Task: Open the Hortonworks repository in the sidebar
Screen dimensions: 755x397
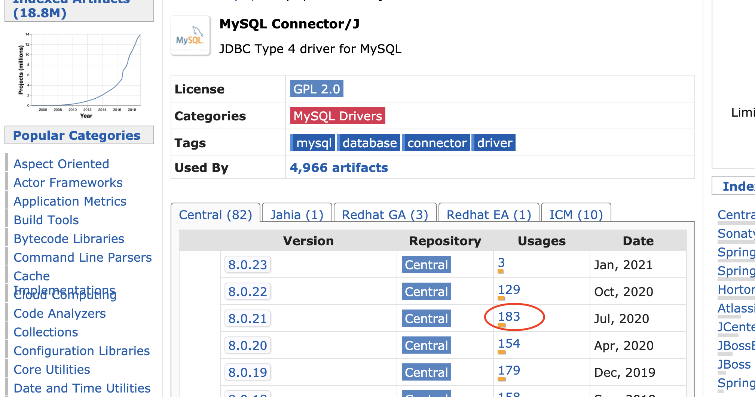Action: [x=736, y=289]
